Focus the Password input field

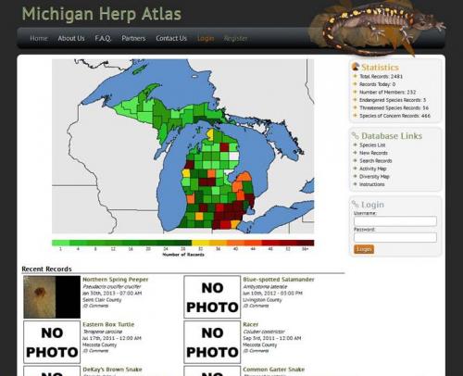(x=395, y=237)
